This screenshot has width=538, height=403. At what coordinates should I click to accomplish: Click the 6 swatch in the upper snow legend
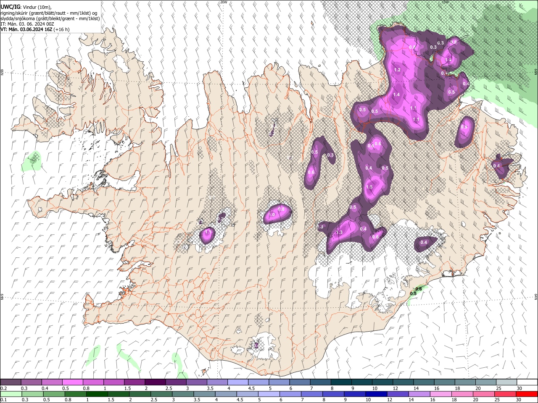(x=299, y=382)
